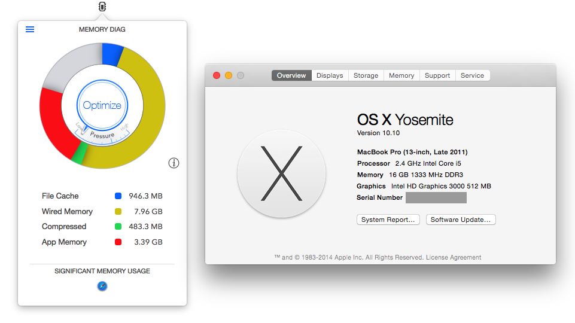This screenshot has width=575, height=323.
Task: Click the Wired Memory label
Action: [67, 212]
